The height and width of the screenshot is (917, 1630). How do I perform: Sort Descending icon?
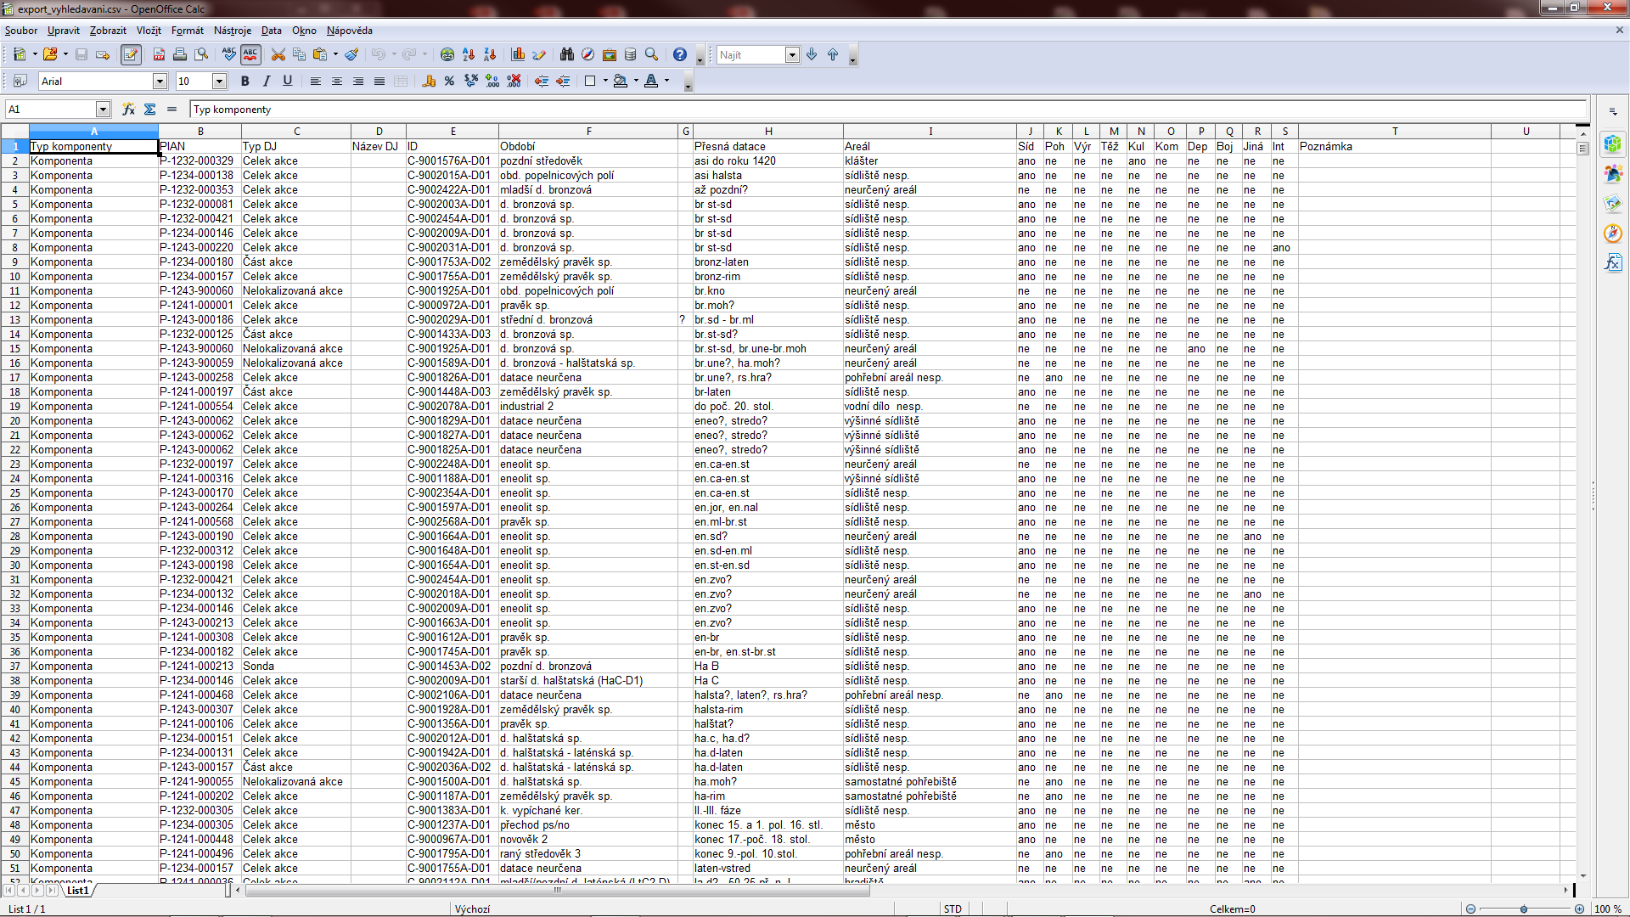point(490,54)
